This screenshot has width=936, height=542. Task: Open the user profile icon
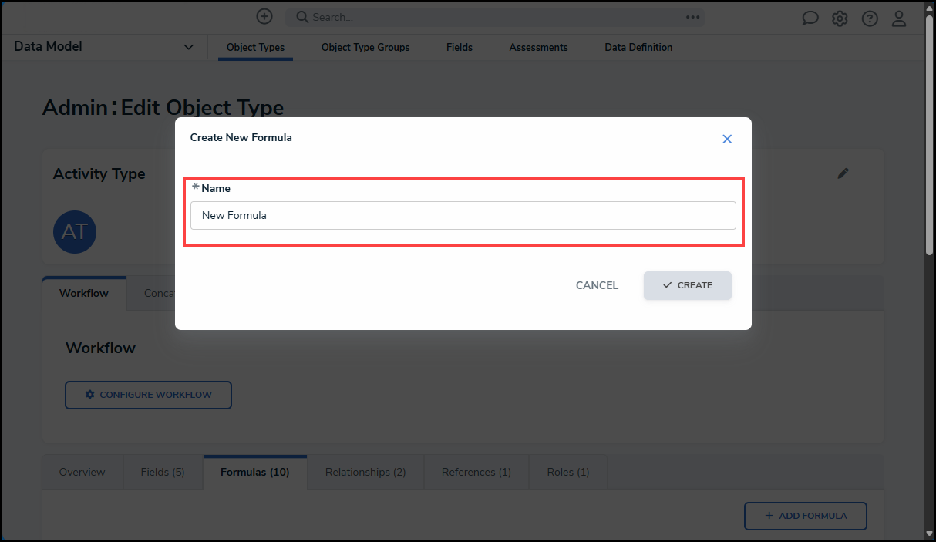tap(899, 19)
